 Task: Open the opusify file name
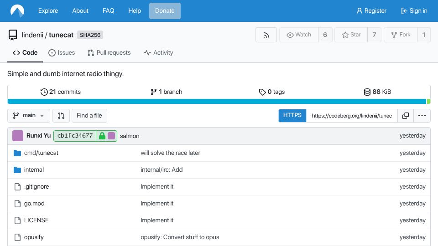coord(34,237)
